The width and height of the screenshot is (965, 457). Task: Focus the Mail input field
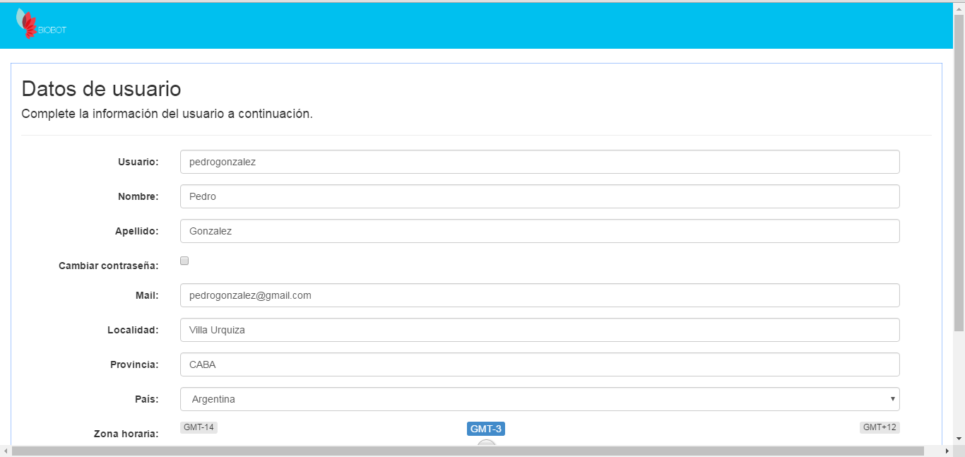tap(540, 295)
